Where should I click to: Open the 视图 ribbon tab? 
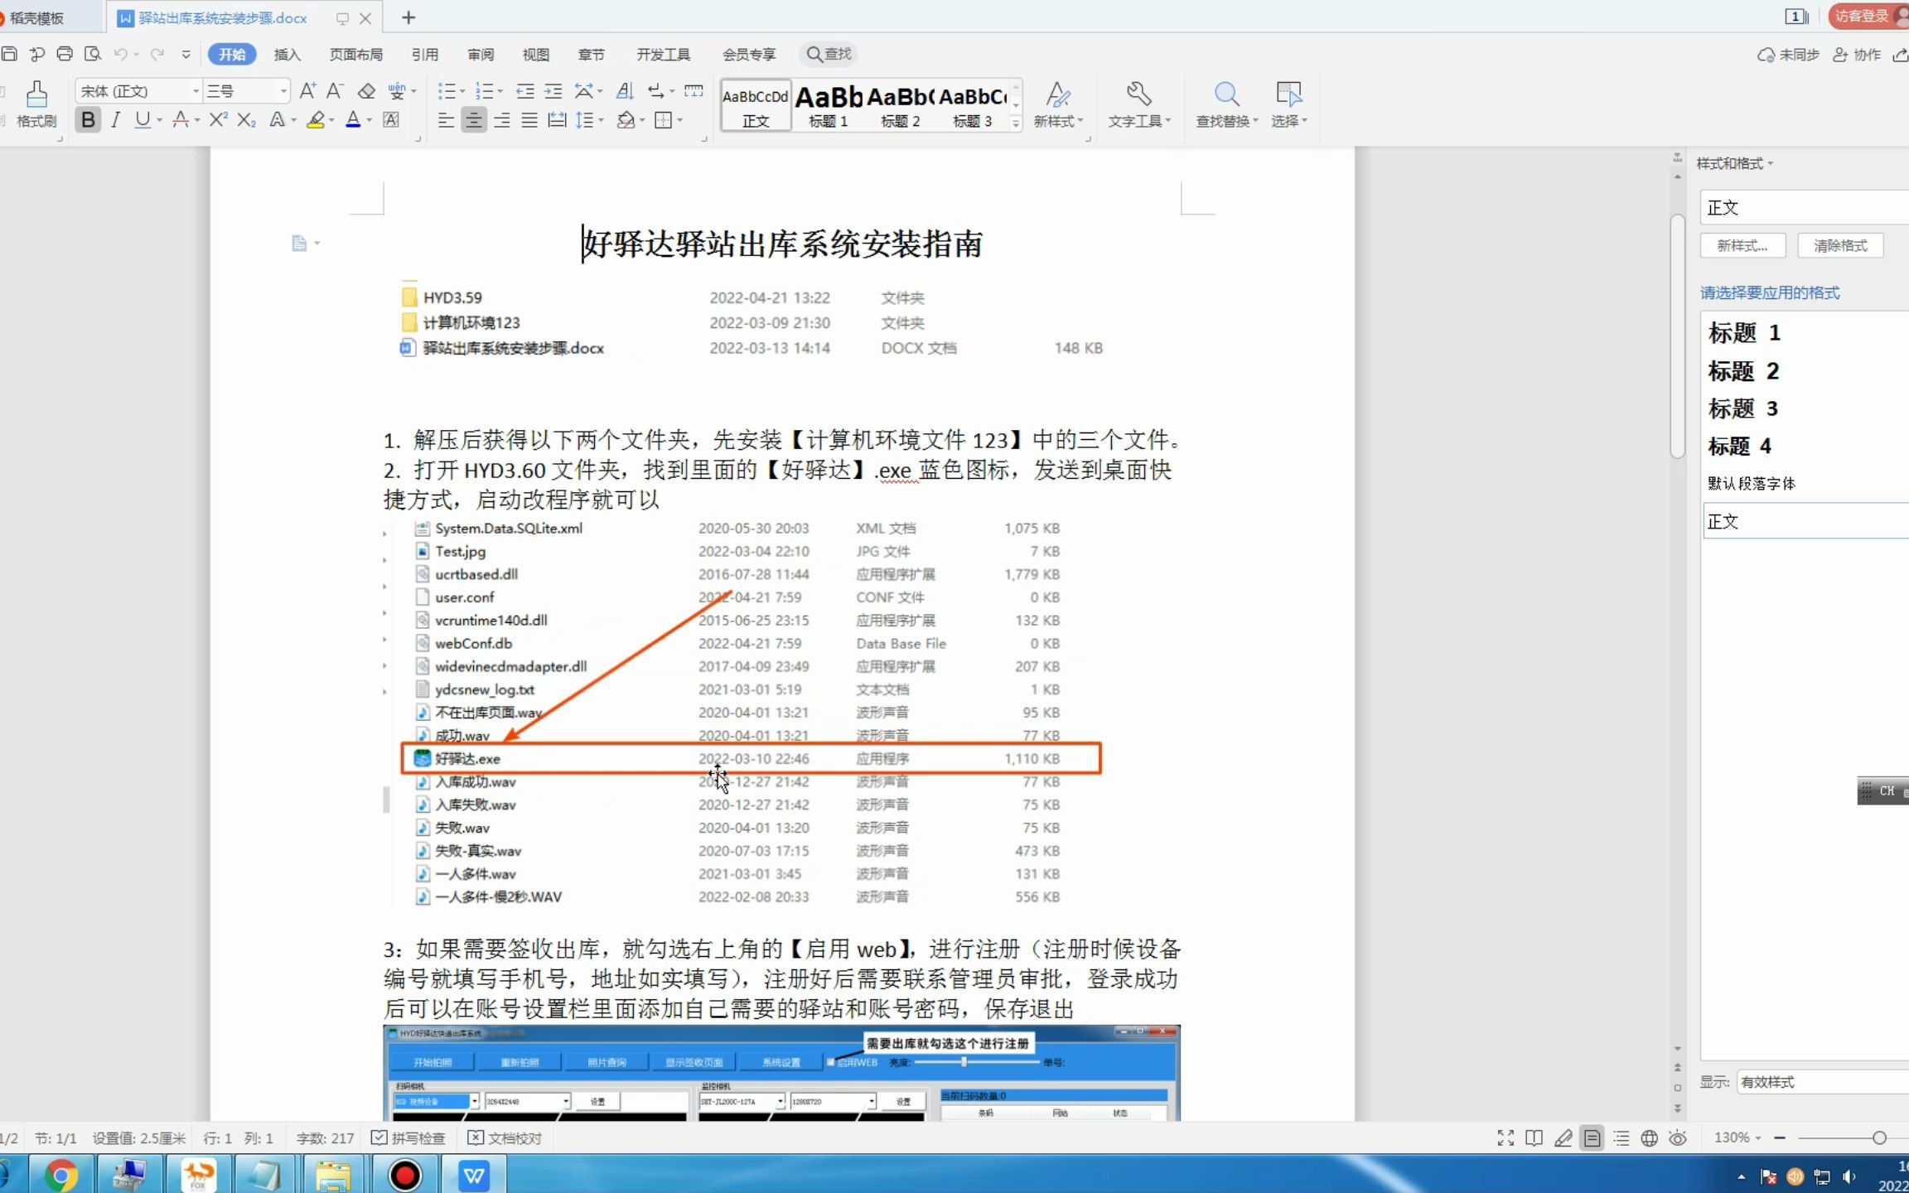(x=536, y=55)
